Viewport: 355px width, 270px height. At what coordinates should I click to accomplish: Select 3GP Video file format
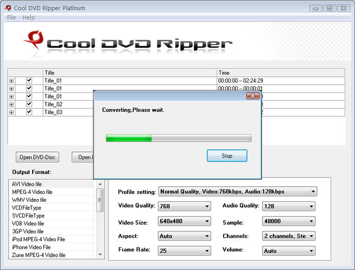pyautogui.click(x=52, y=231)
